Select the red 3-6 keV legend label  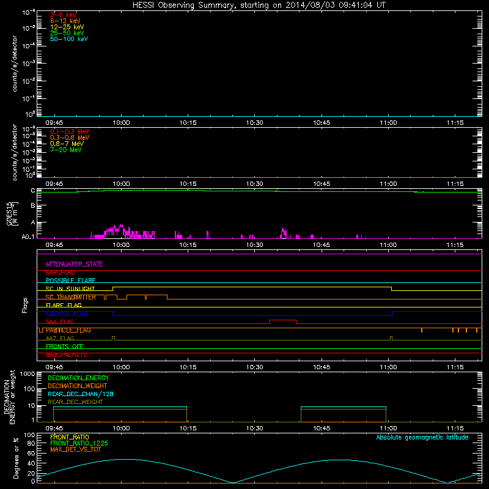coord(63,15)
